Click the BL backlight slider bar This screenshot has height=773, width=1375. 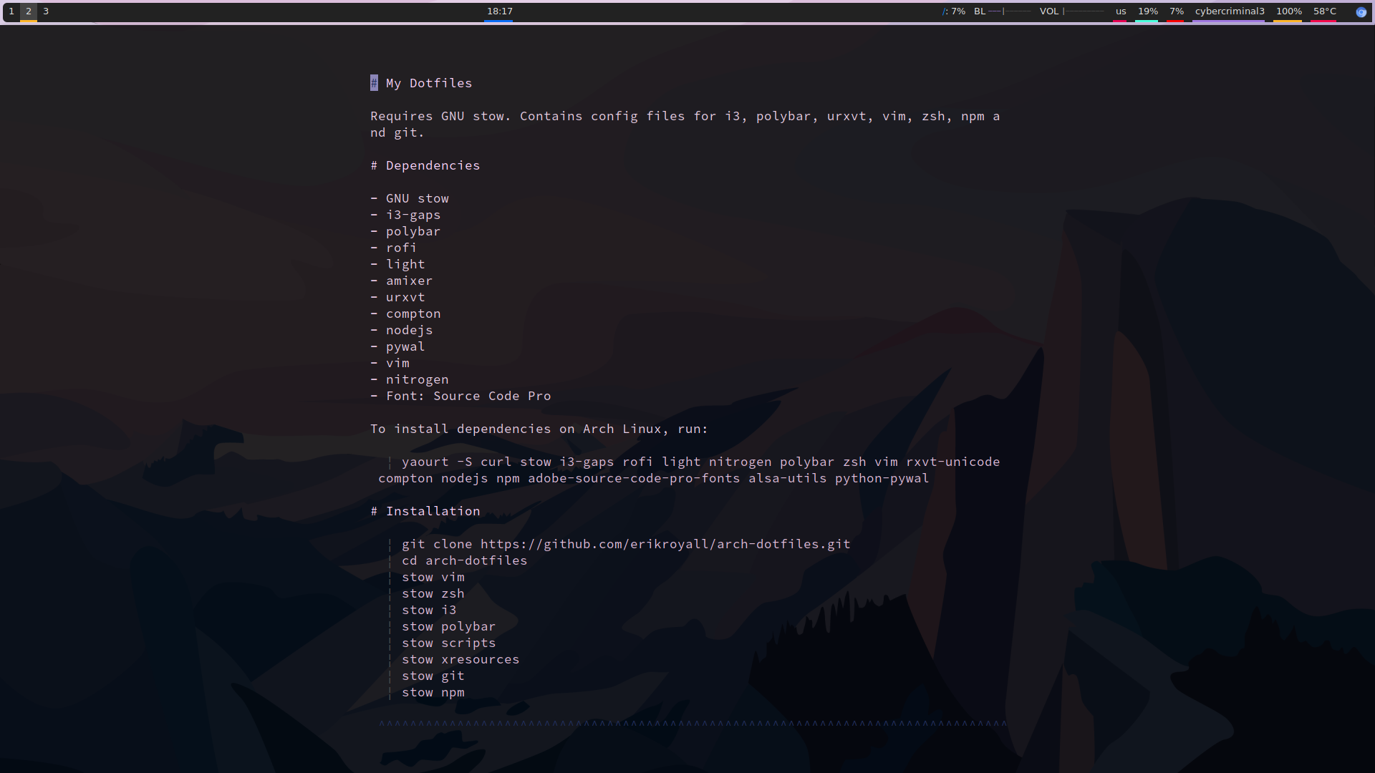click(1010, 11)
